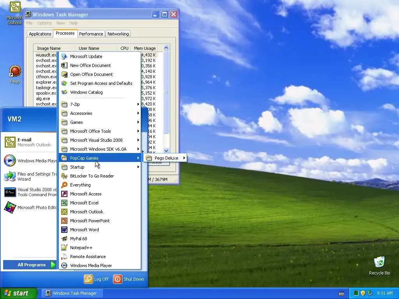Expand the PopCap Games folder
Screen dimensions: 399x299
[100, 158]
